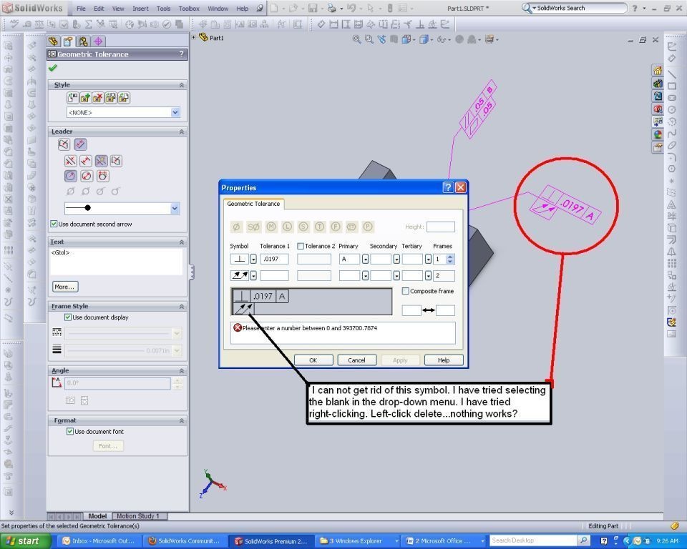Click the Search Desktop taskbar field
Image resolution: width=687 pixels, height=549 pixels.
click(532, 540)
